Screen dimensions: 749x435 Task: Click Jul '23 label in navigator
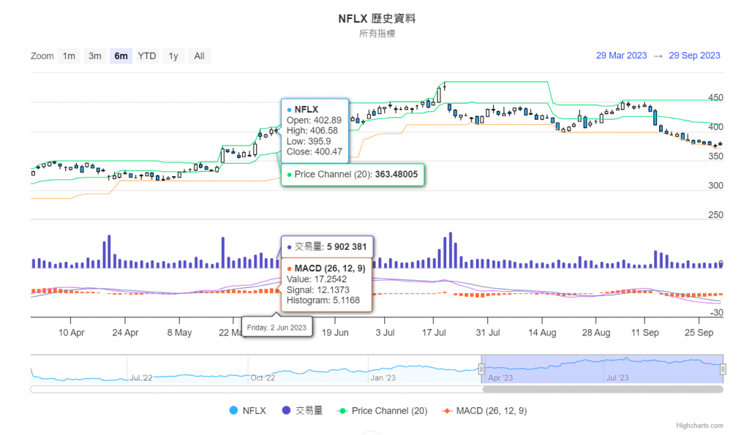pos(617,378)
